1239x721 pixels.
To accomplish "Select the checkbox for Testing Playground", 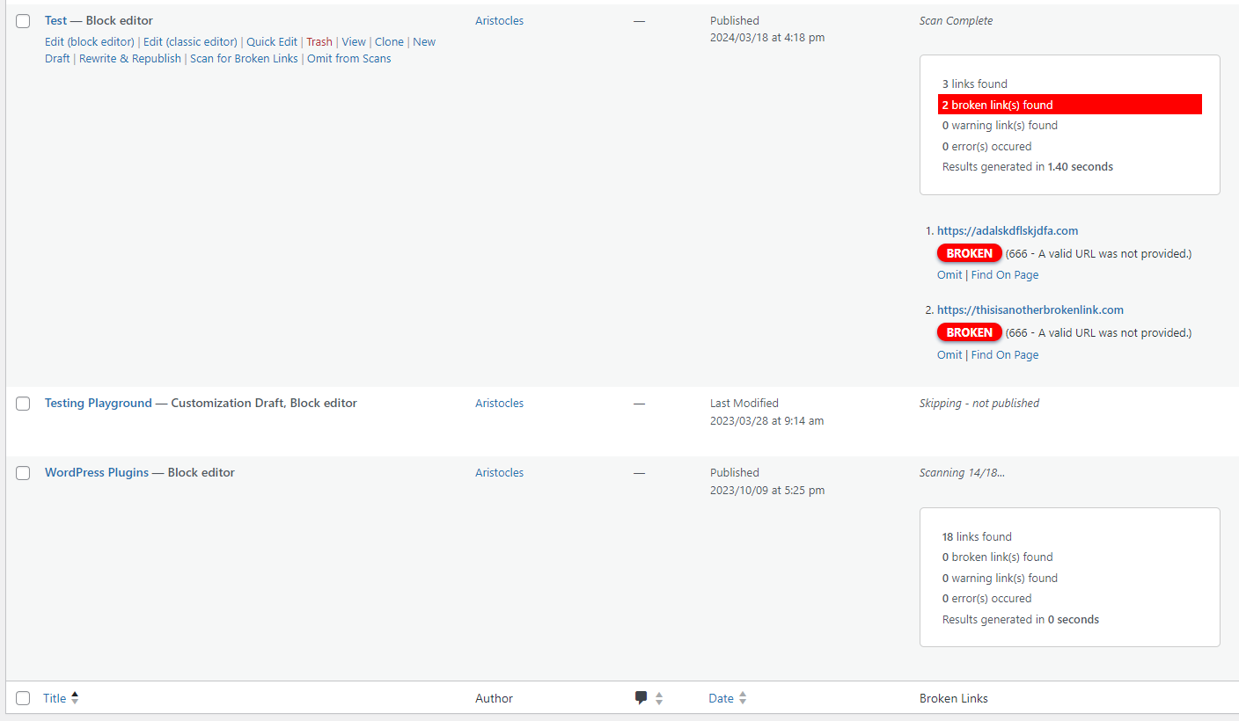I will pyautogui.click(x=22, y=404).
